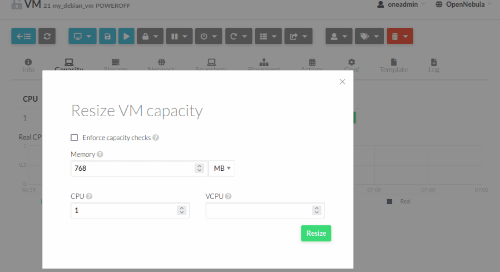
Task: Click help icon next to Memory label
Action: (x=100, y=154)
